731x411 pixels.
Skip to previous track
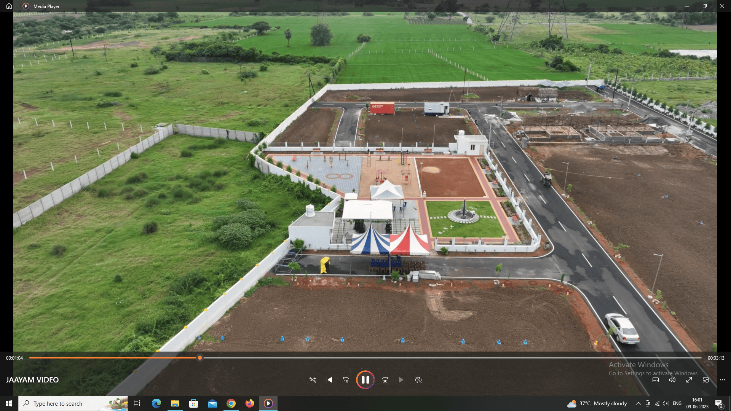click(329, 380)
